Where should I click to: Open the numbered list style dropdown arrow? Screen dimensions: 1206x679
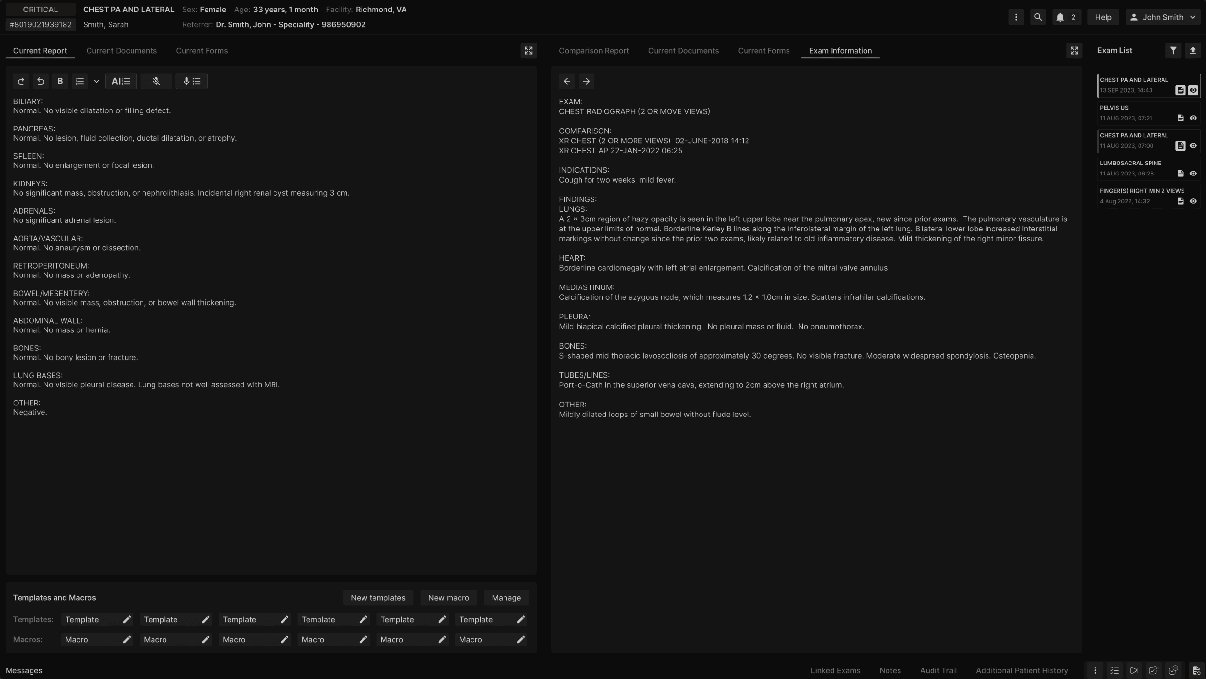(96, 81)
